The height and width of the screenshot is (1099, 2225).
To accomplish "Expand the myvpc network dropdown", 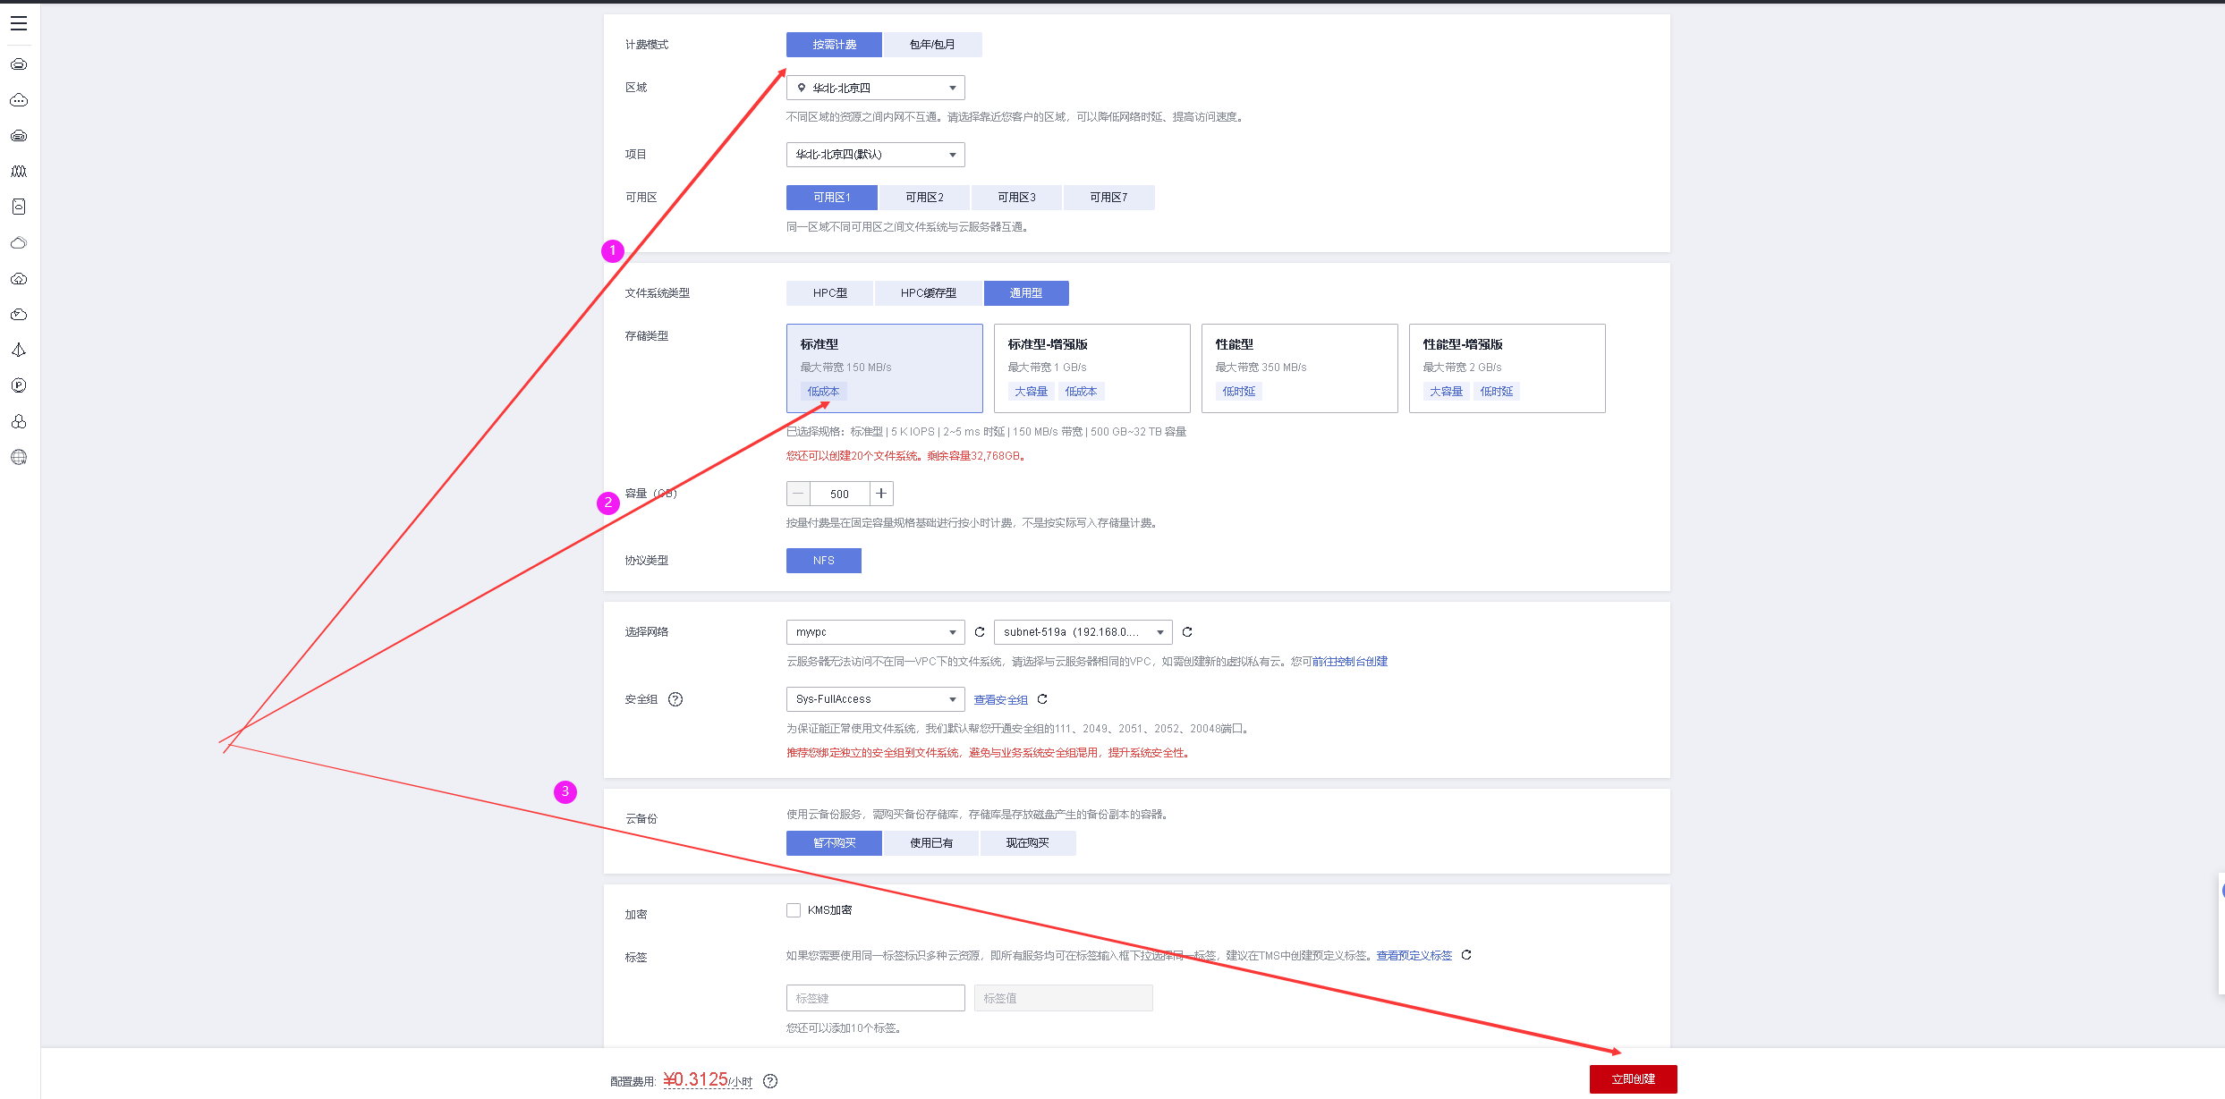I will tap(875, 632).
